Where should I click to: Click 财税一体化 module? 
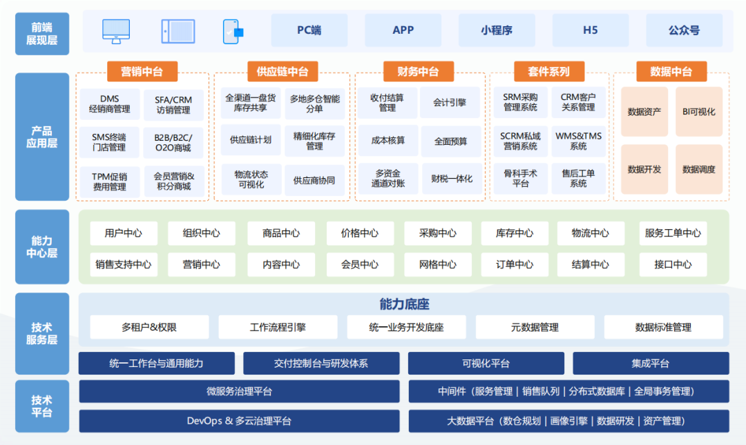click(x=452, y=179)
